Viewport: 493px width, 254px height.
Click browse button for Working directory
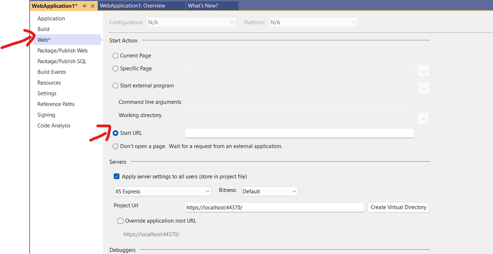coord(423,118)
